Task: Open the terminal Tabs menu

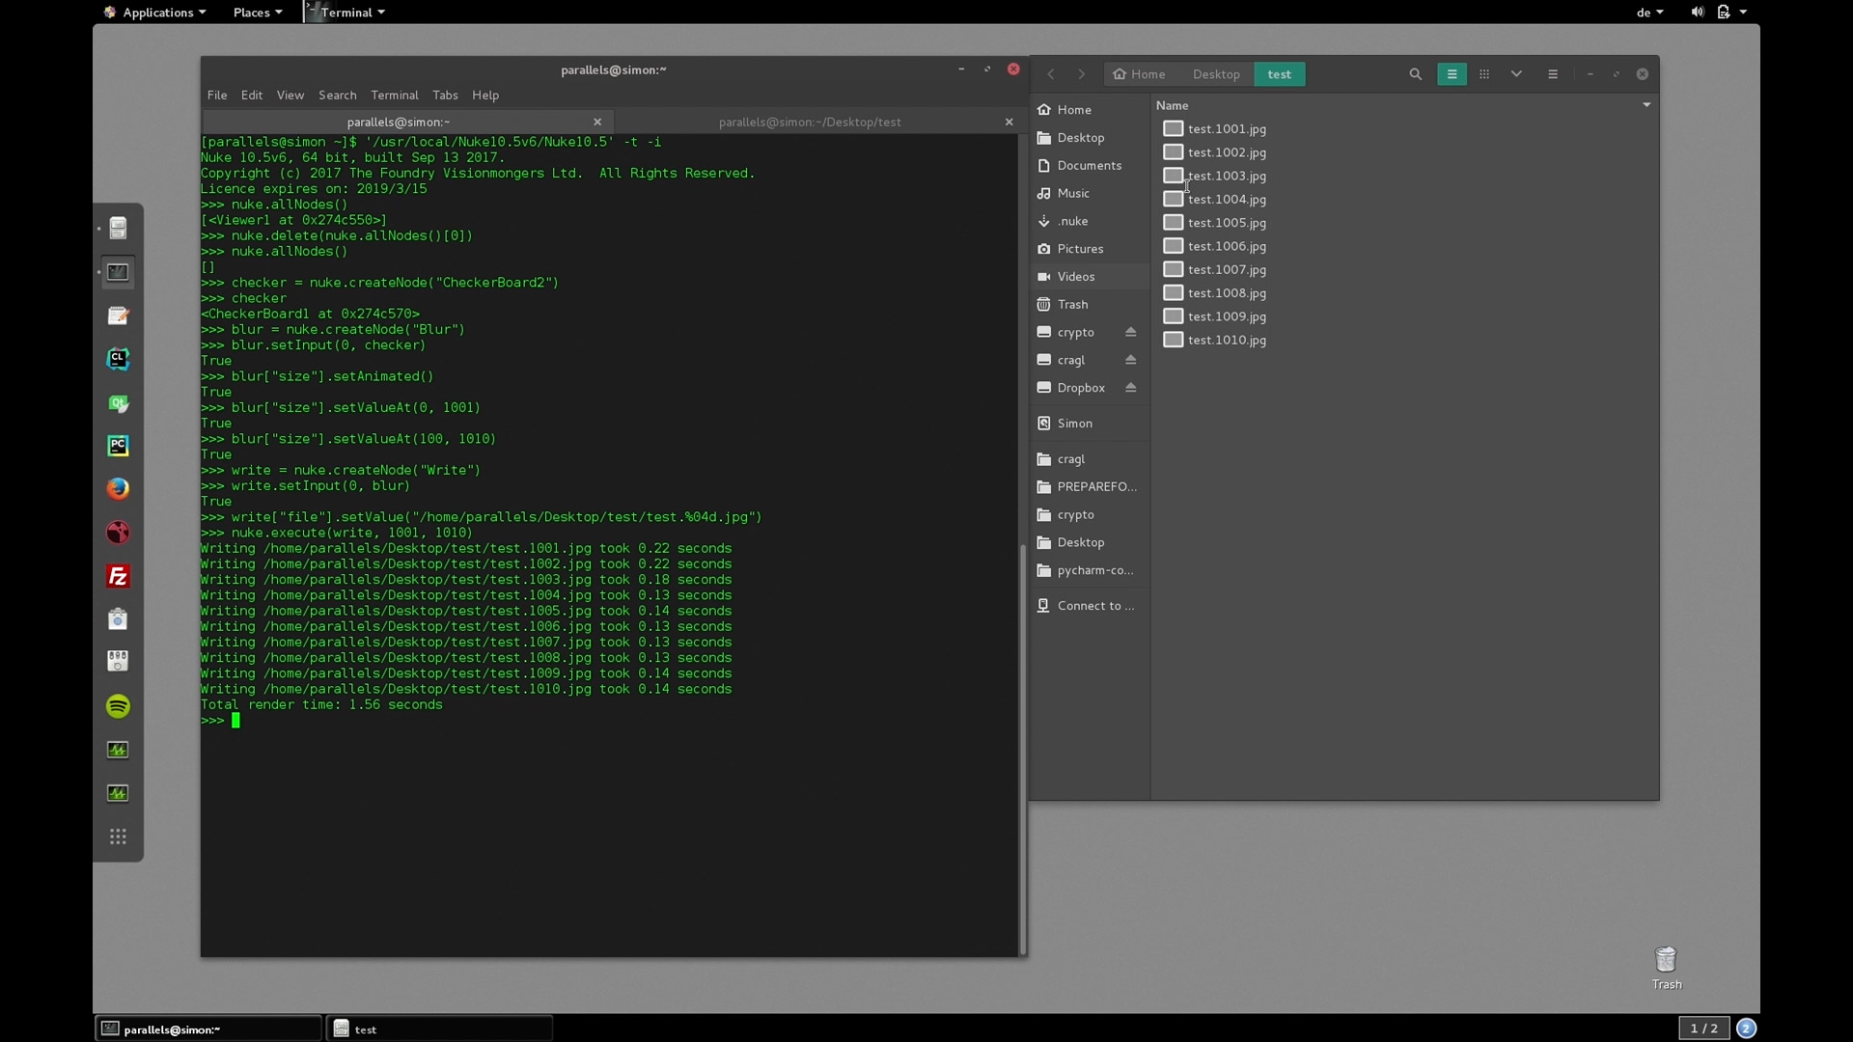Action: [445, 95]
